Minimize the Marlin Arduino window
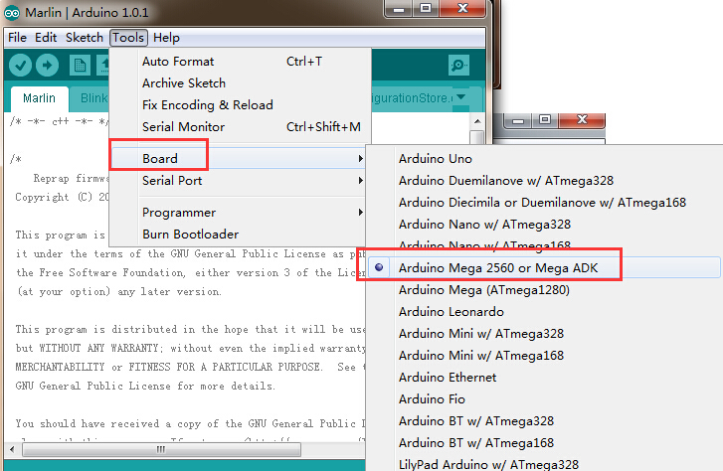 [399, 9]
